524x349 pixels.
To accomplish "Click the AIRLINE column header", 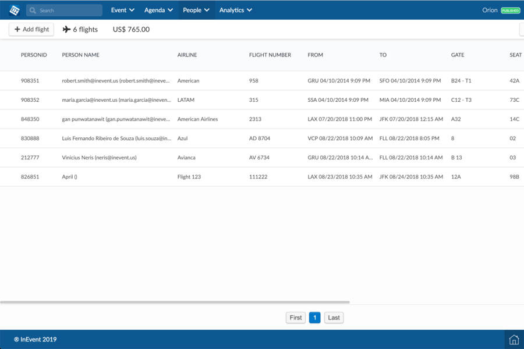I will (187, 55).
